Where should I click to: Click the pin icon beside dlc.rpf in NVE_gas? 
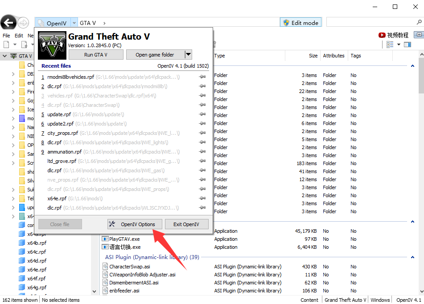pos(202,170)
